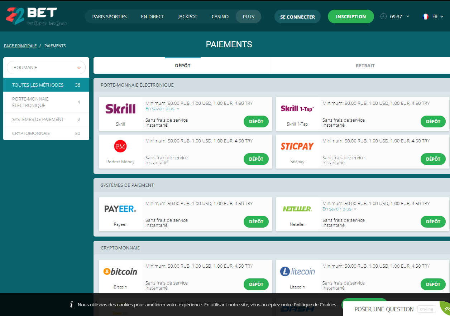Filter by Porte-monnaie électronique

coord(46,102)
